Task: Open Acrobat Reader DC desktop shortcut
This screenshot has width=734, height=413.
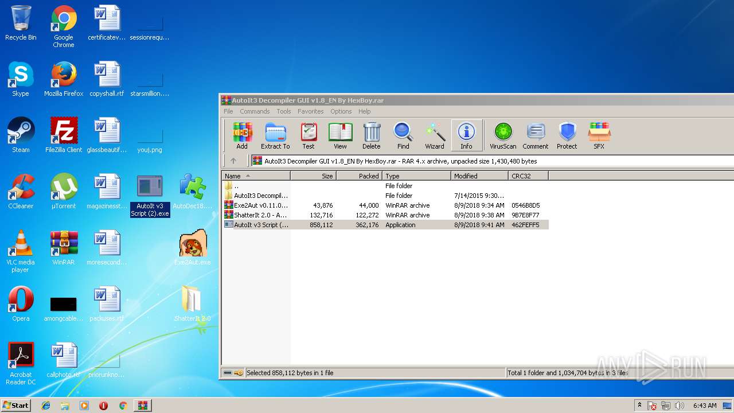Action: (x=21, y=364)
